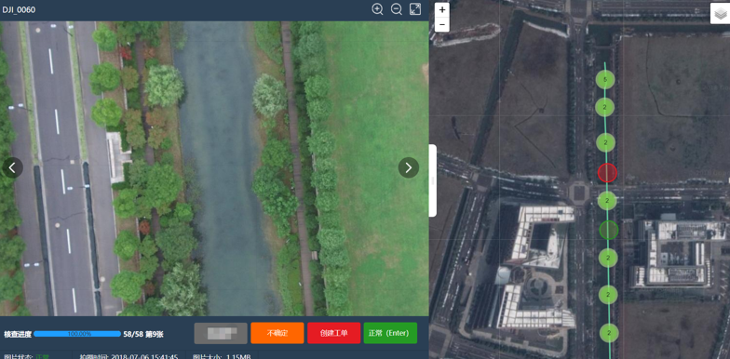Viewport: 730px width, 359px height.
Task: Open the map layers switcher
Action: (x=719, y=13)
